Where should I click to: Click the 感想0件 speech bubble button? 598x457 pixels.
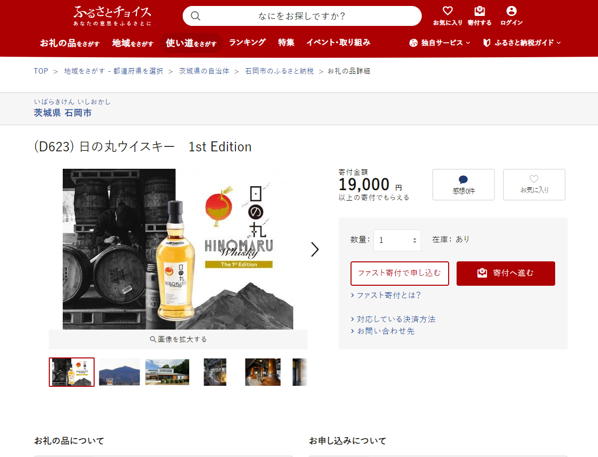(464, 185)
